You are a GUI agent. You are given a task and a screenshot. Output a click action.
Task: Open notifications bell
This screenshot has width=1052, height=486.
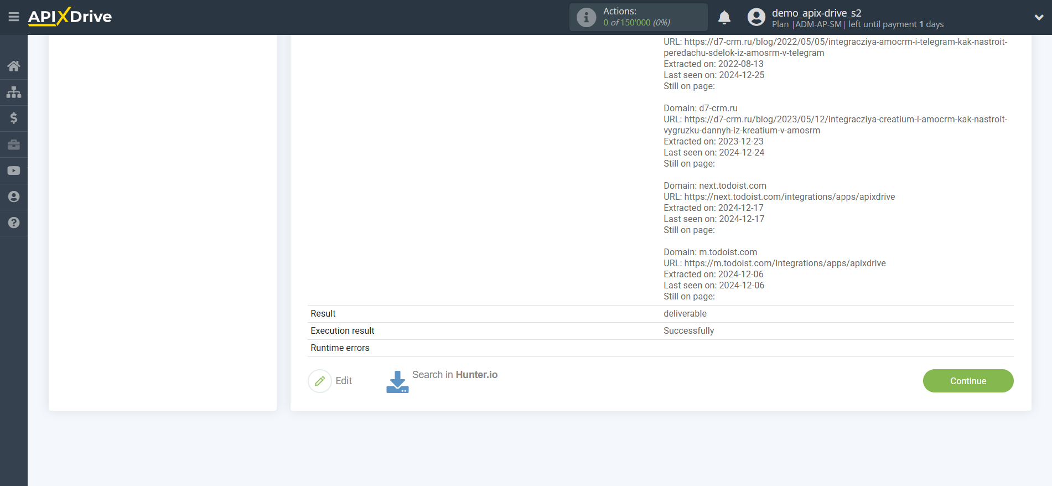[724, 17]
